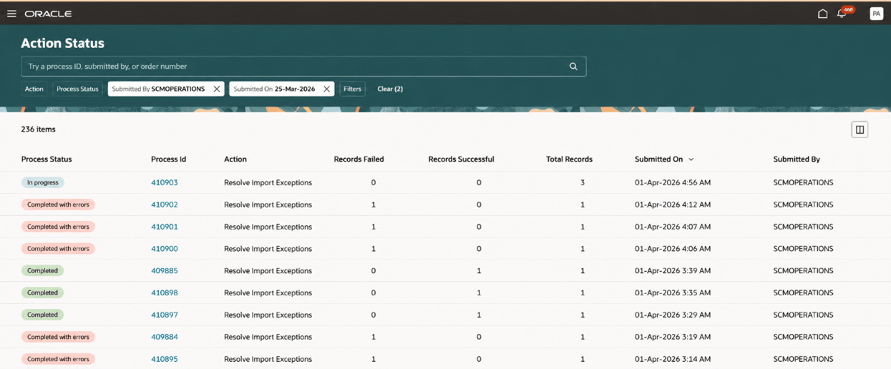
Task: Click SCMOPERATIONS in the 410900 row
Action: coord(804,249)
